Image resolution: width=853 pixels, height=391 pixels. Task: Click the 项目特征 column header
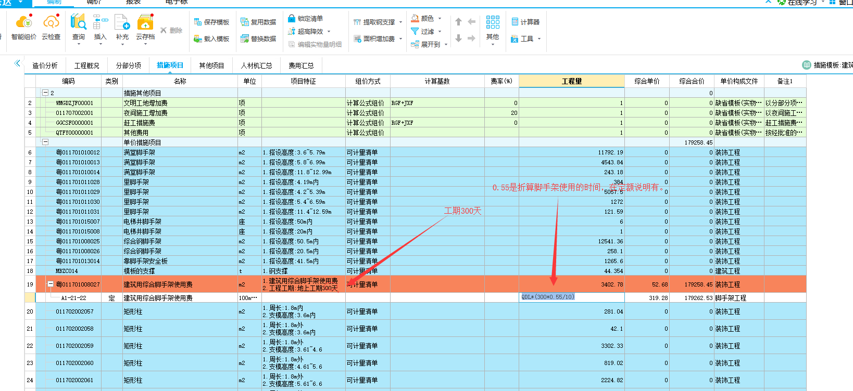[303, 81]
